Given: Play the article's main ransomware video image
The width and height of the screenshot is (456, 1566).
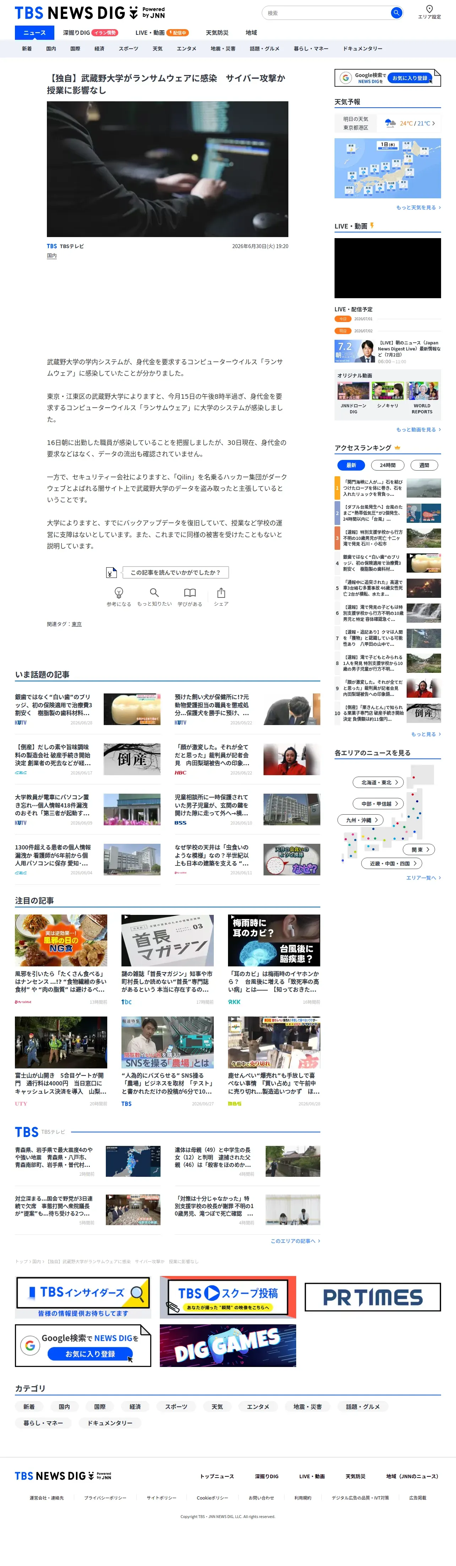Looking at the screenshot, I should [168, 169].
